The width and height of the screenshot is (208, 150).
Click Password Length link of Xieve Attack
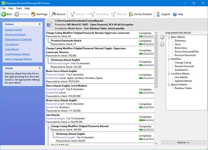[55, 89]
